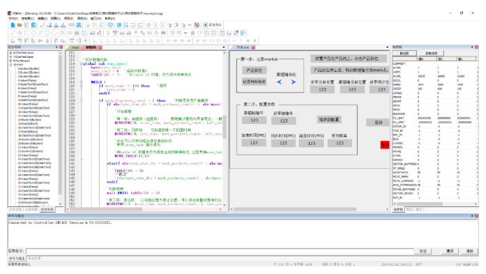This screenshot has height=274, width=486.
Task: Close the 命令与输出 panel
Action: click(x=476, y=215)
